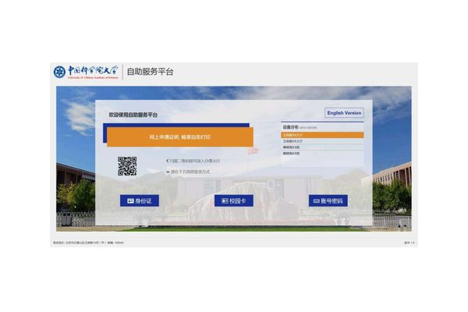The height and width of the screenshot is (312, 468).
Task: Click the University of Chinese Academy of Sciences logo
Action: tap(86, 73)
